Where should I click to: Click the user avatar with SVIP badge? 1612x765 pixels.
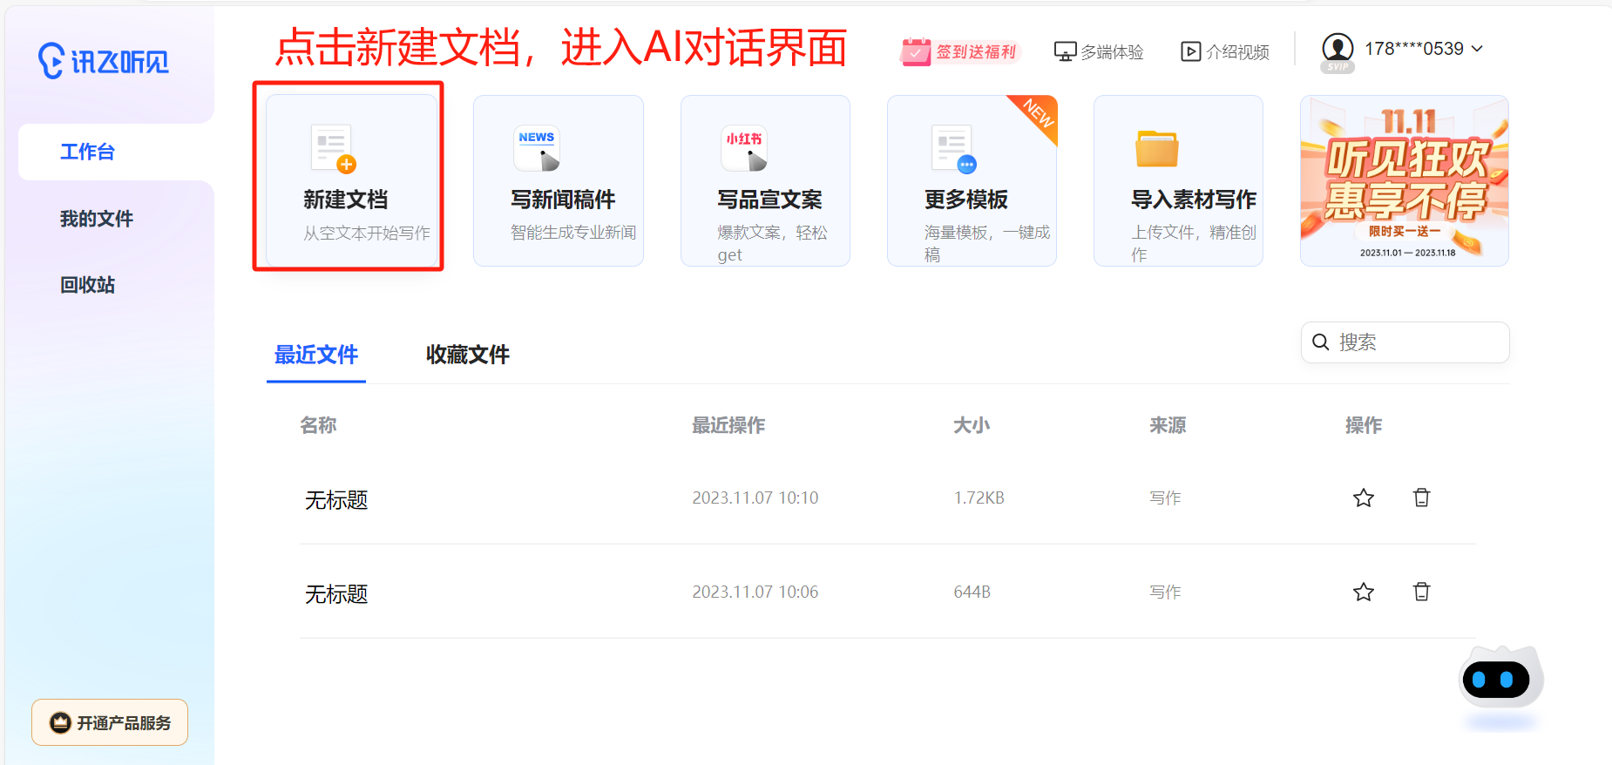click(x=1338, y=51)
